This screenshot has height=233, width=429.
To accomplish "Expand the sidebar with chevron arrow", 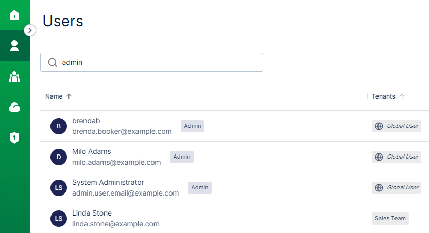I will point(30,30).
